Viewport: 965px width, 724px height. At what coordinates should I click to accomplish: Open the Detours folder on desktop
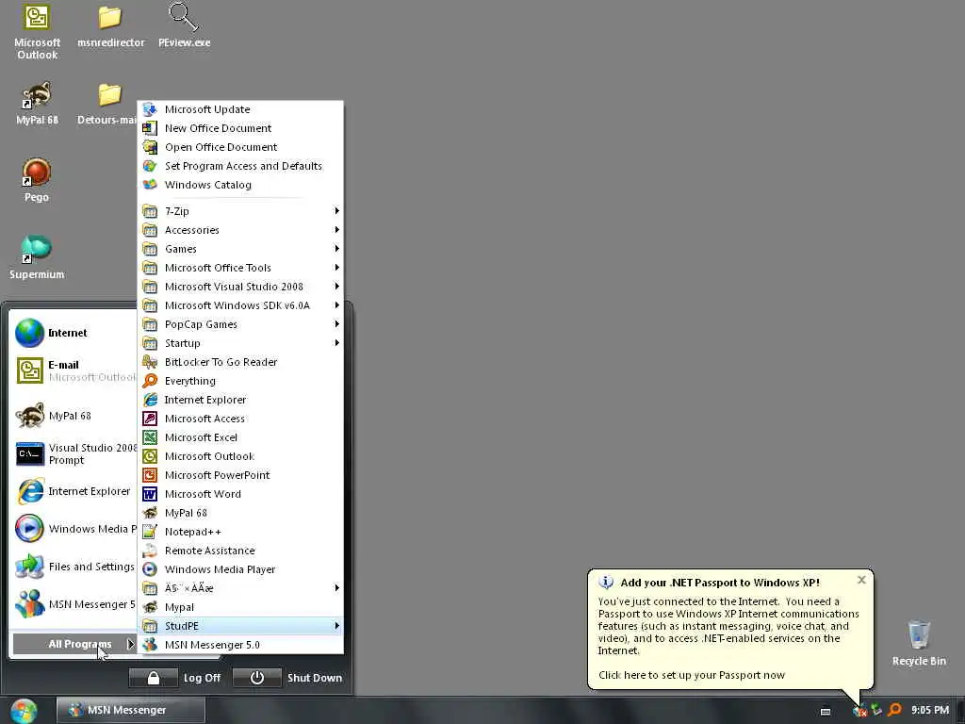109,102
